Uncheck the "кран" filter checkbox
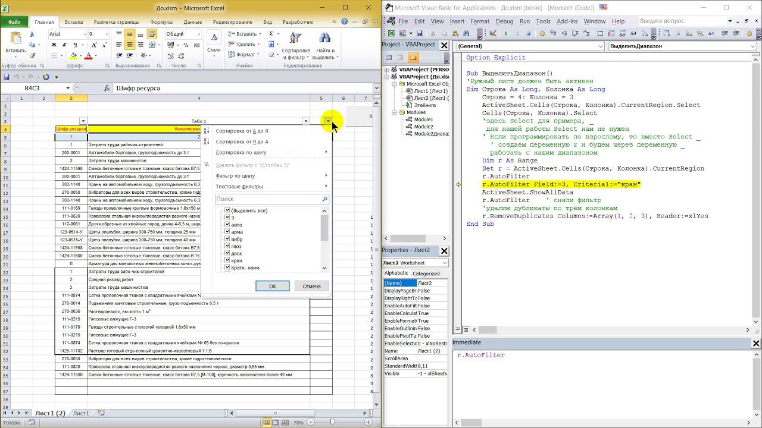Viewport: 762px width, 428px height. pyautogui.click(x=227, y=260)
